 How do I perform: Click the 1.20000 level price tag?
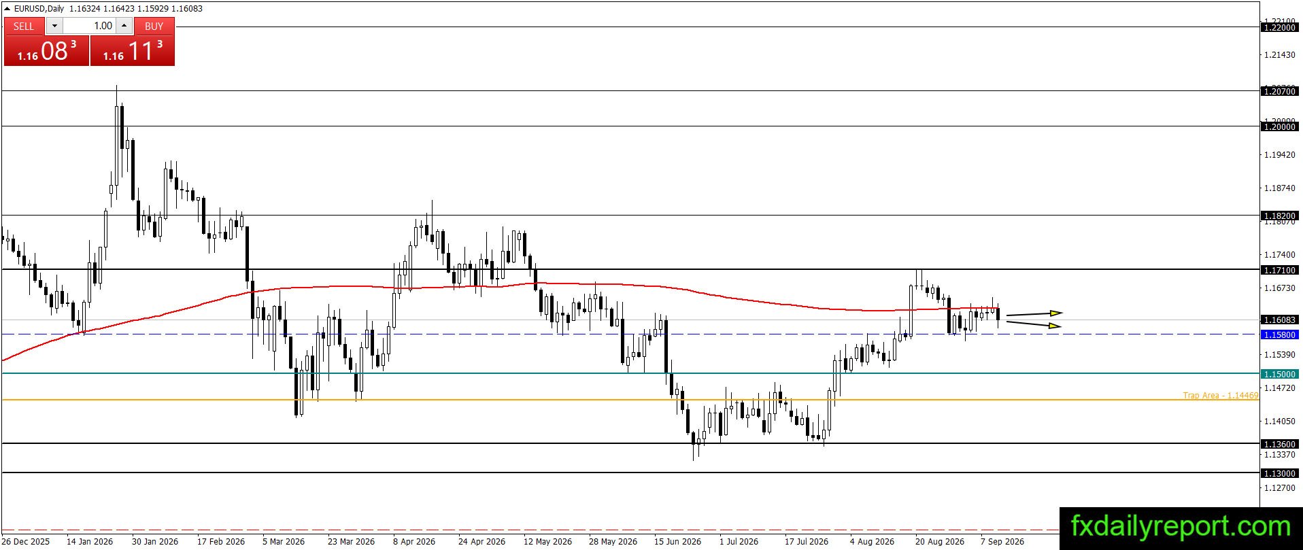click(x=1279, y=126)
